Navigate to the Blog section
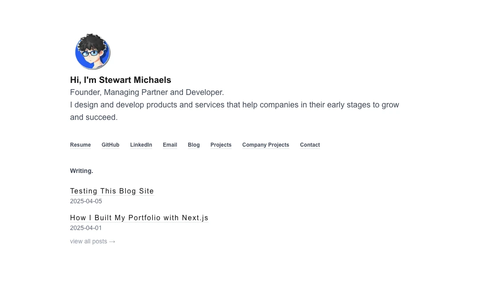Image resolution: width=489 pixels, height=296 pixels. [x=194, y=144]
